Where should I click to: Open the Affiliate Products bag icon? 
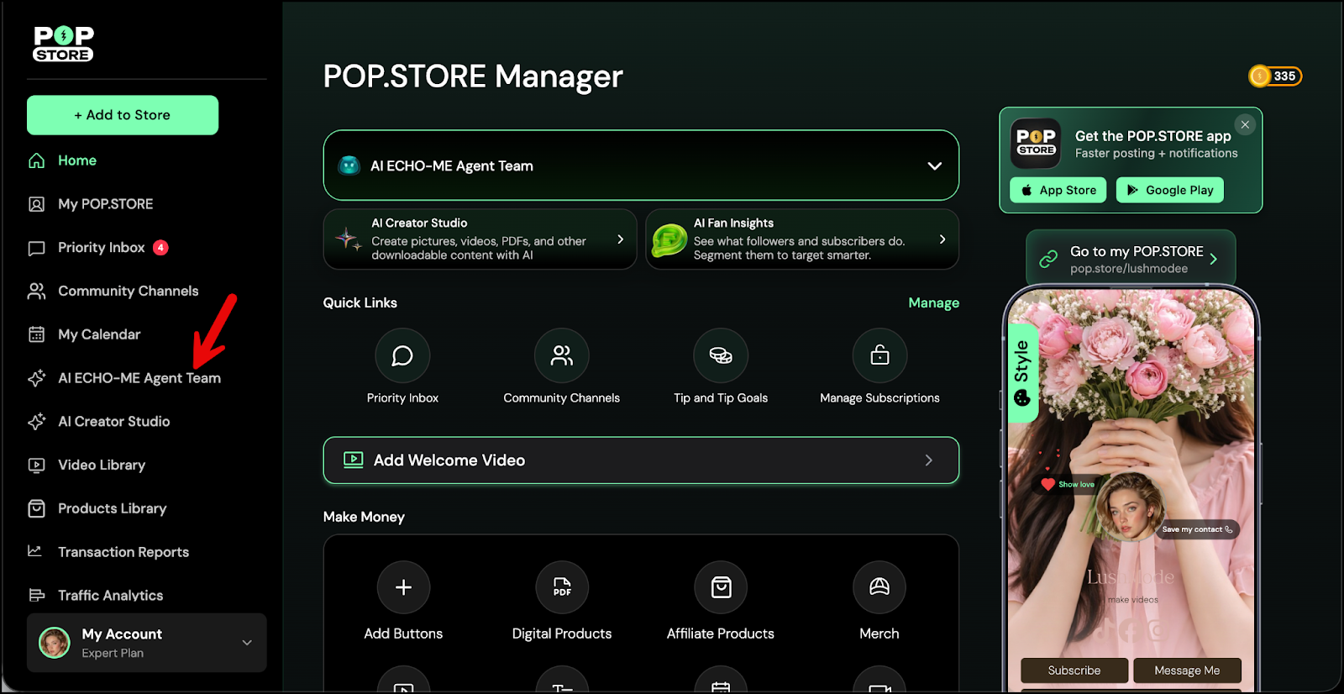721,587
